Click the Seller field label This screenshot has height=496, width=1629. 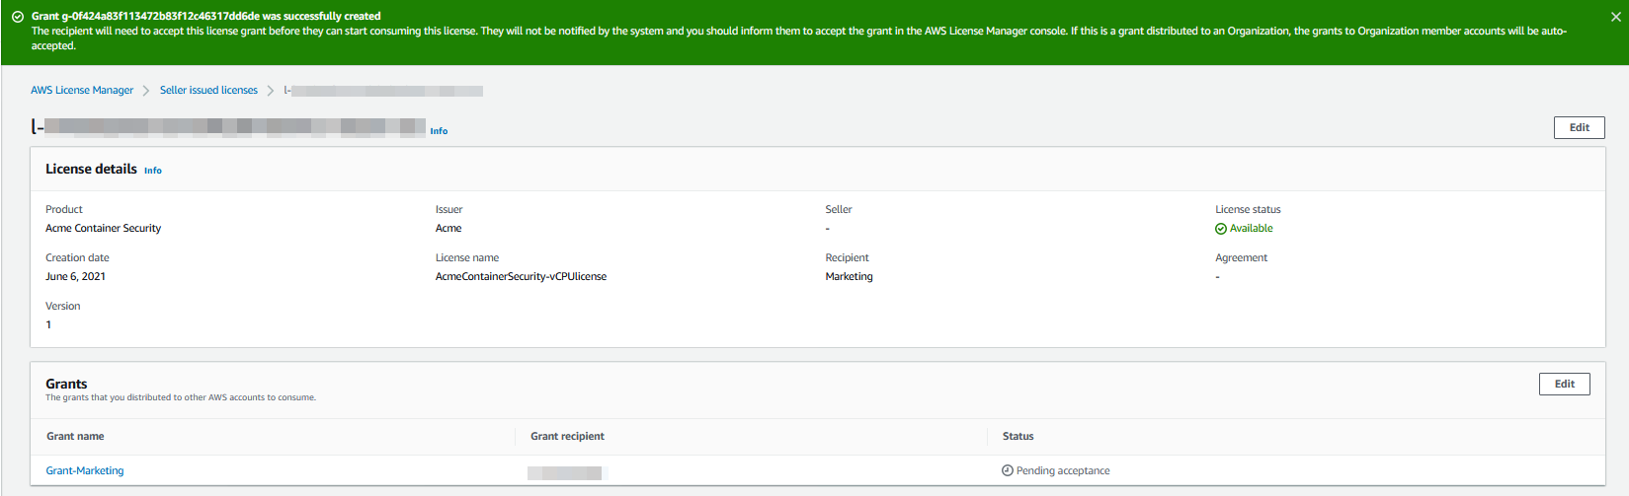[839, 209]
